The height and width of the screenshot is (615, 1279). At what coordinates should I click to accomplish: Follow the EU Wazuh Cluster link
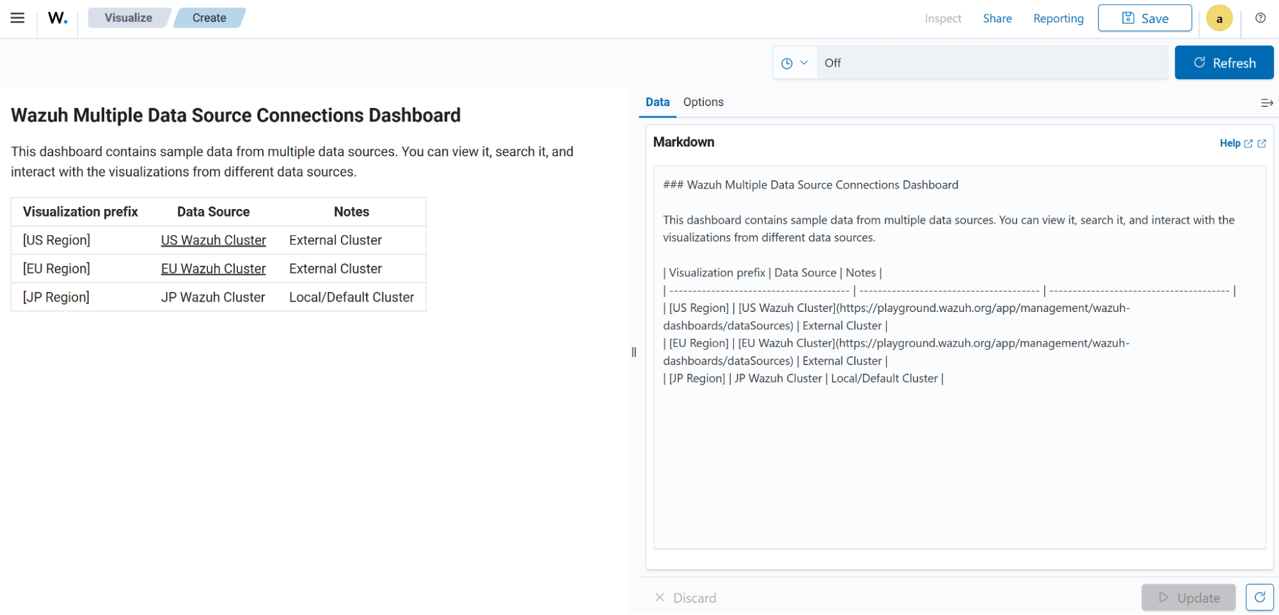point(213,268)
